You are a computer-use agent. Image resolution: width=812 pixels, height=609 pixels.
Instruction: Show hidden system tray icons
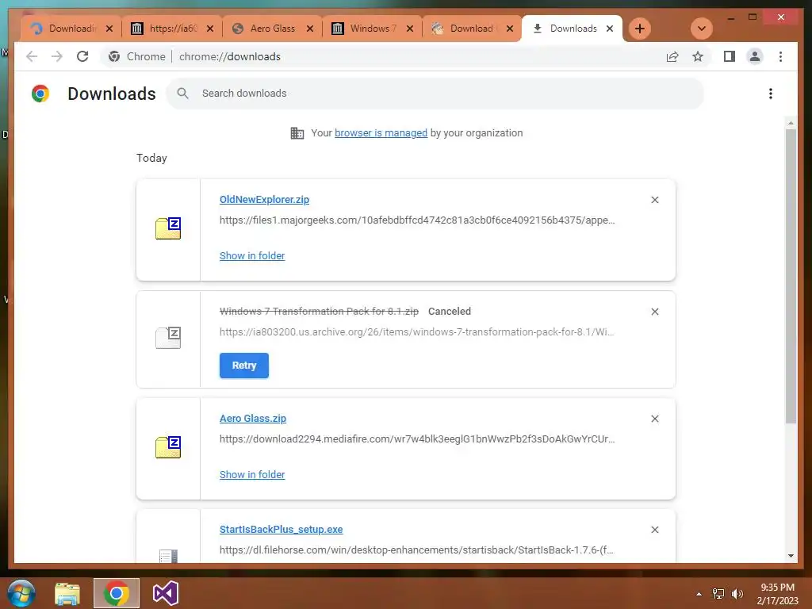click(699, 594)
